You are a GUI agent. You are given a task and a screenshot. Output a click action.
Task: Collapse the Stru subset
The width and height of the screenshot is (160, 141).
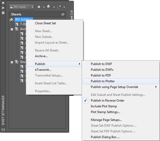pyautogui.click(x=12, y=62)
